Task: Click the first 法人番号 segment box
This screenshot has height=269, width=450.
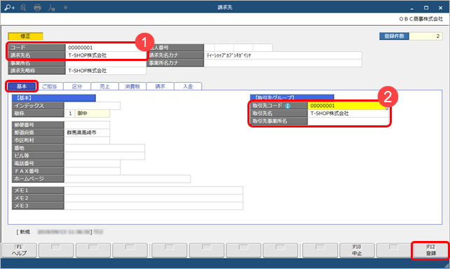Action: [x=209, y=48]
